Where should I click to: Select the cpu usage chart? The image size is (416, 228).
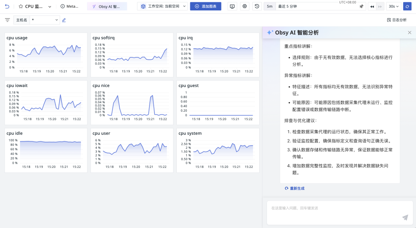(46, 55)
